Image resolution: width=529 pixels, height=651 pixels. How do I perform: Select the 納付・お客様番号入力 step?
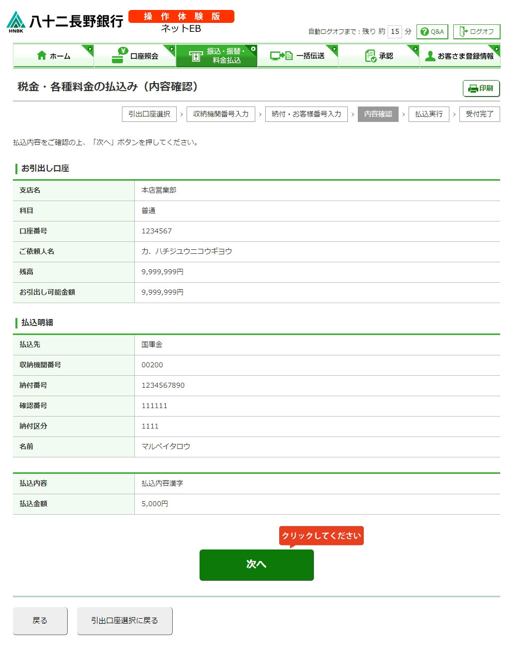[306, 114]
